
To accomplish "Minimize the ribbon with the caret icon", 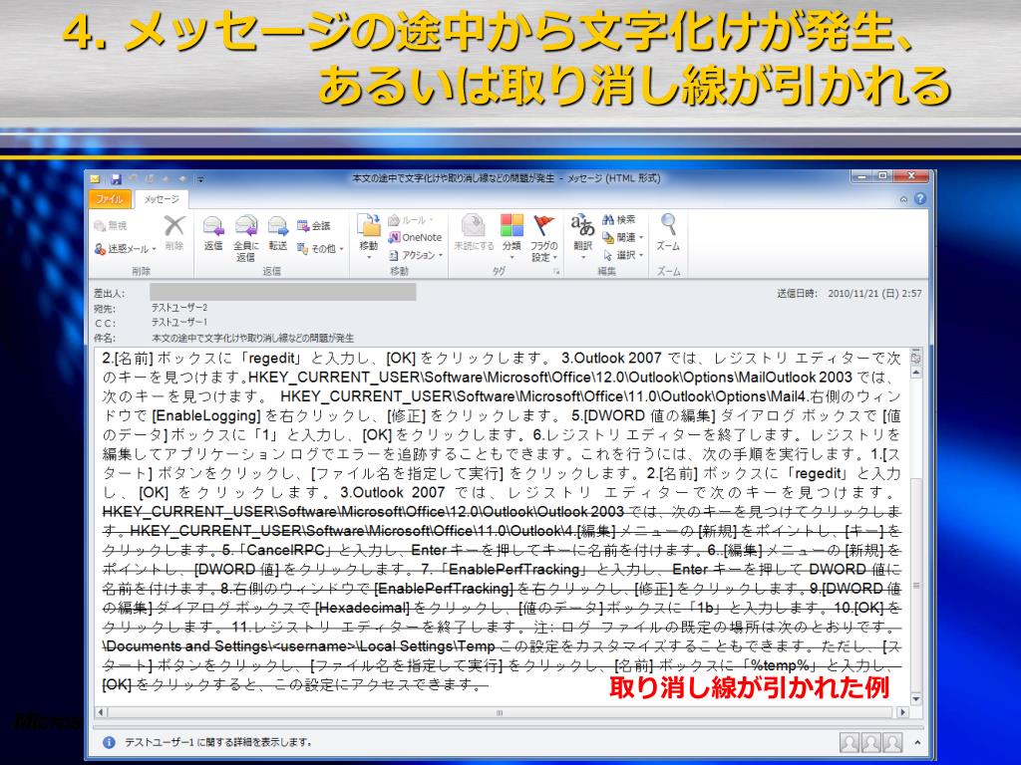I will click(x=903, y=199).
